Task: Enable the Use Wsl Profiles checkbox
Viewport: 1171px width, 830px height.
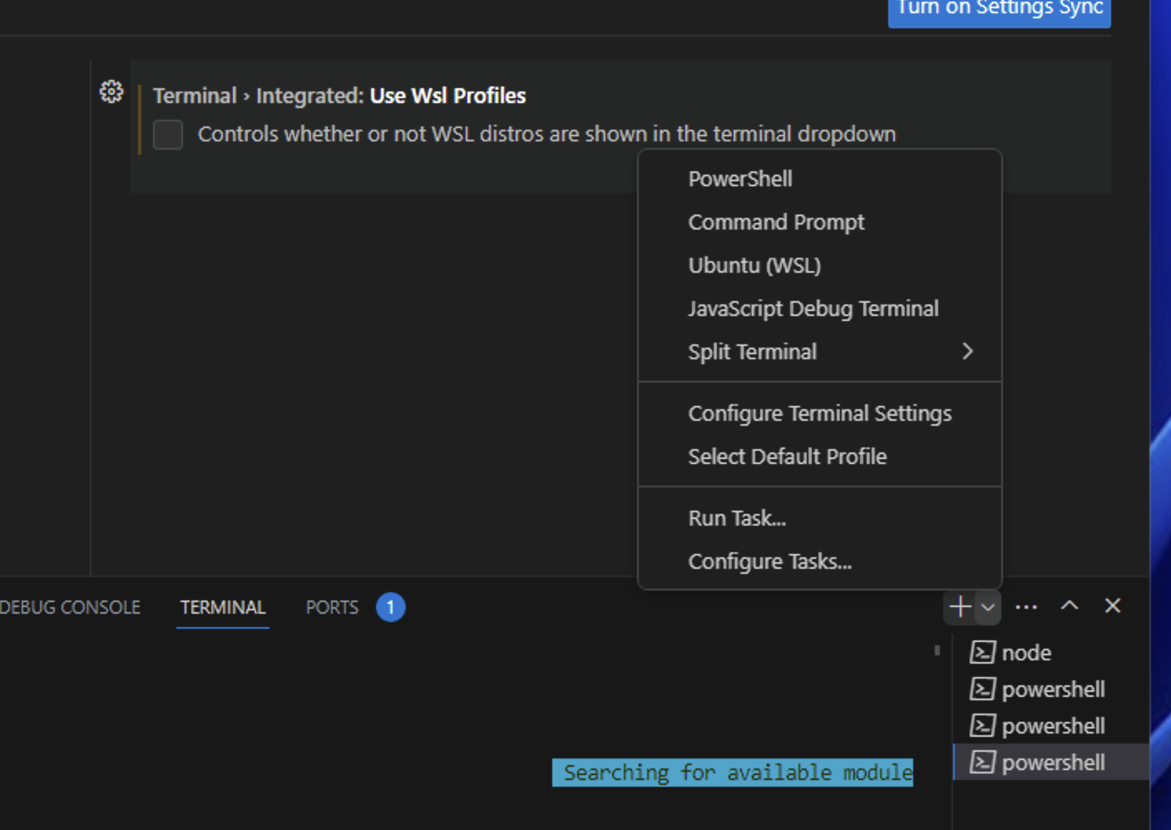Action: click(166, 136)
